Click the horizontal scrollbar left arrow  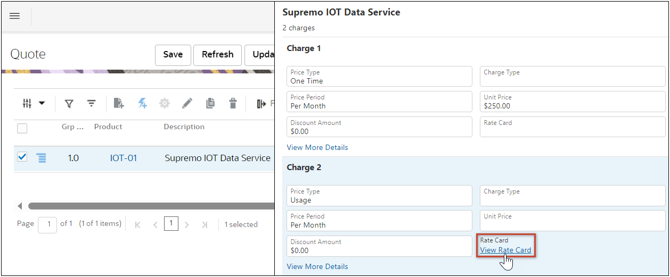tap(20, 206)
